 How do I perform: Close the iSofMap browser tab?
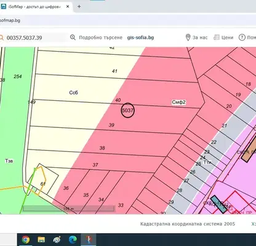pyautogui.click(x=68, y=7)
